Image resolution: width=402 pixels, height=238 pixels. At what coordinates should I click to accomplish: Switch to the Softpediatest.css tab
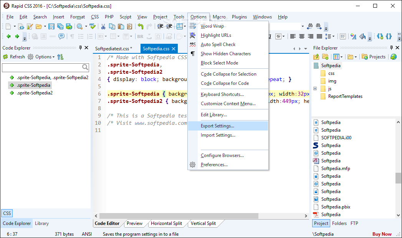[114, 49]
